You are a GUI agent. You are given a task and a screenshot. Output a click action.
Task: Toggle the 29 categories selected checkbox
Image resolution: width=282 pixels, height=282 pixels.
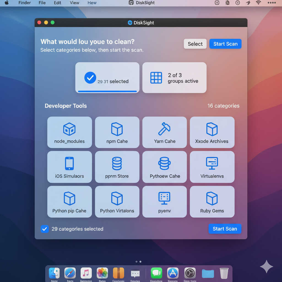pos(45,229)
